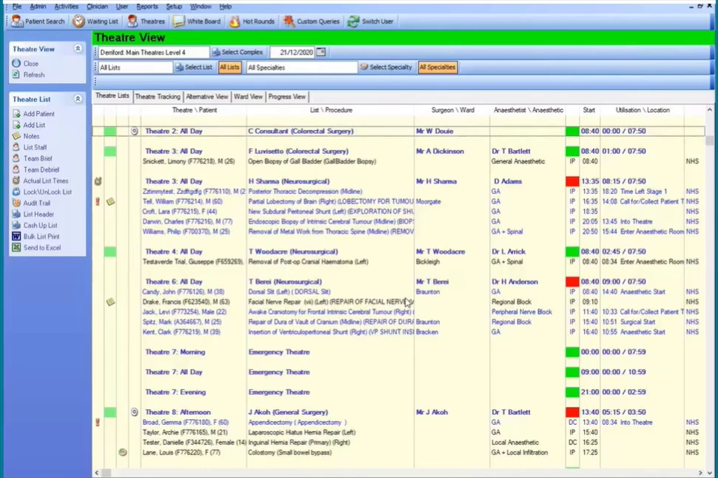
Task: Click red status block for Theatre 3 H Sharma
Action: pos(572,181)
